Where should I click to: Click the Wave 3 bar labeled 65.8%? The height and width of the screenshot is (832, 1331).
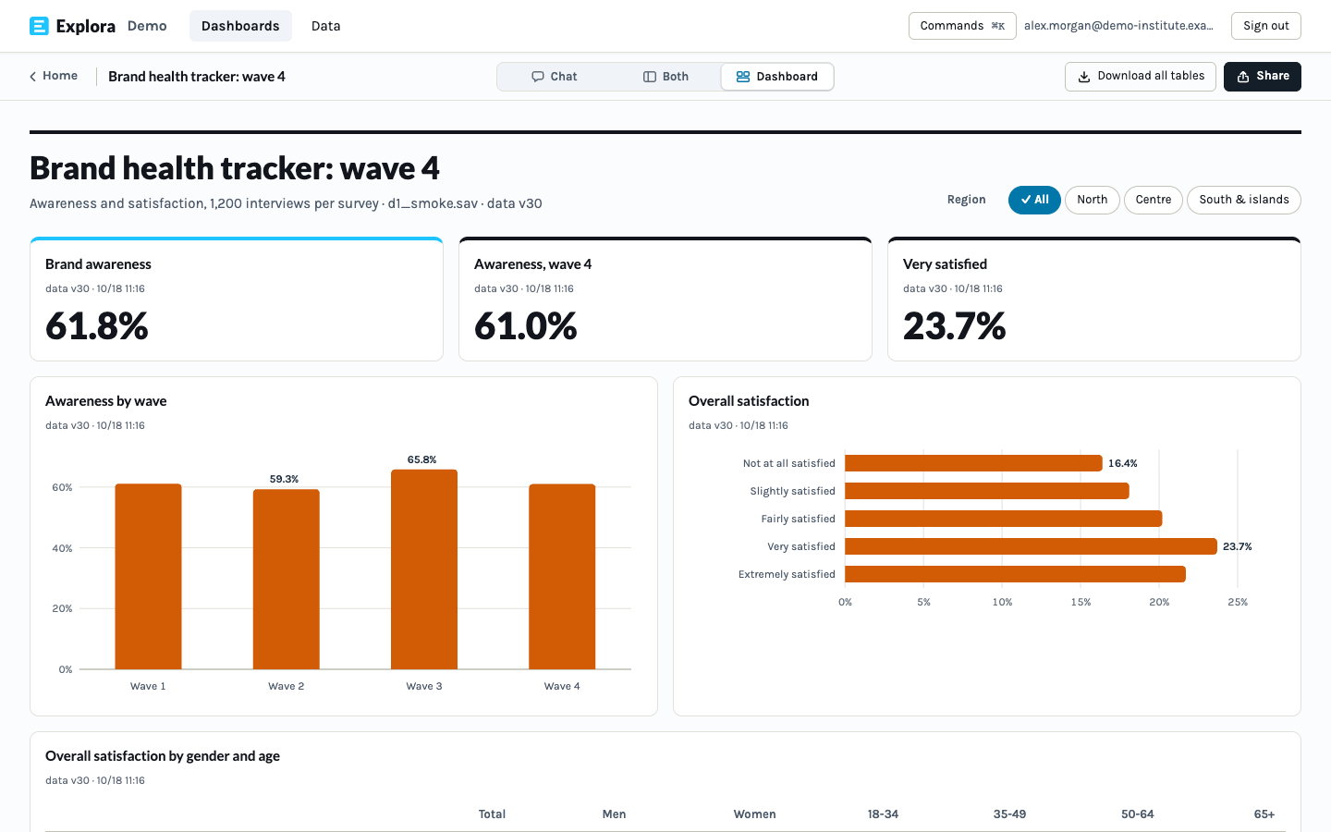(x=424, y=569)
